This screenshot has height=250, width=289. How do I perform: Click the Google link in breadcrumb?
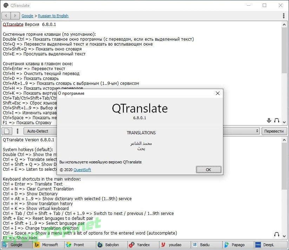click(27, 16)
